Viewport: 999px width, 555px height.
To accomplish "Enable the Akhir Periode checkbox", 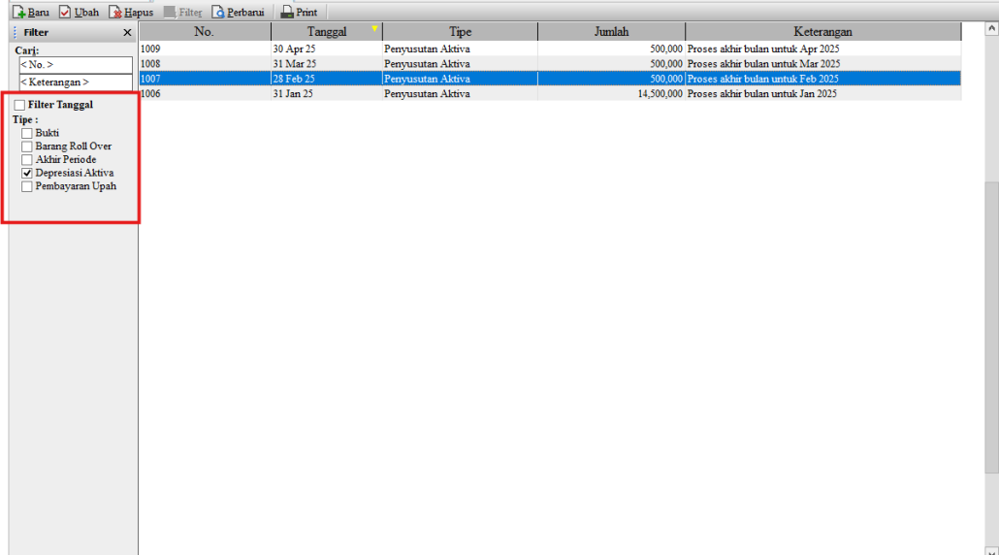I will click(x=27, y=159).
